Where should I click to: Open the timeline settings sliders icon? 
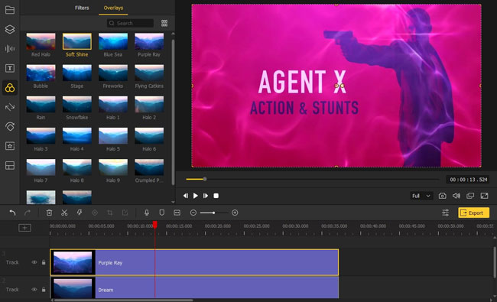445,213
